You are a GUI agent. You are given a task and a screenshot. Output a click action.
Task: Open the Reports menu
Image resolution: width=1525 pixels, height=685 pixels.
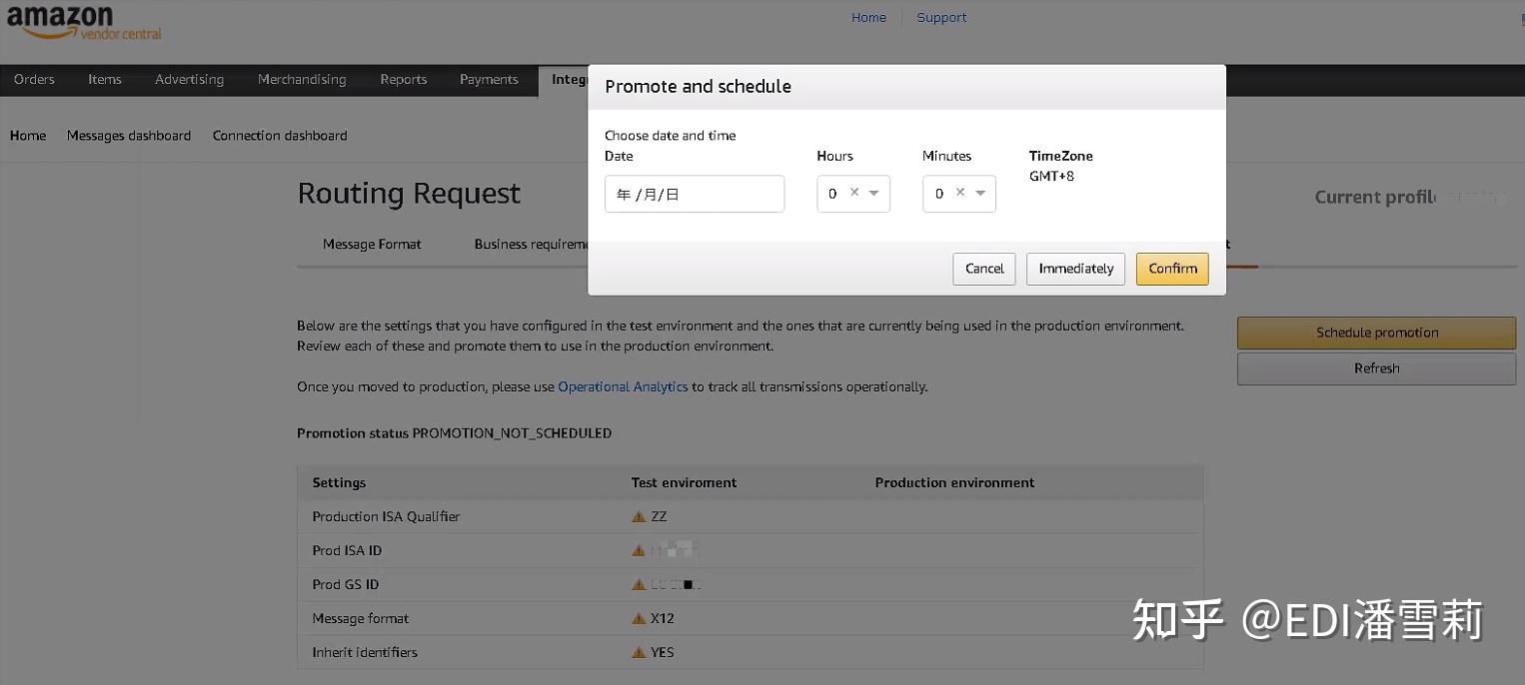(403, 79)
